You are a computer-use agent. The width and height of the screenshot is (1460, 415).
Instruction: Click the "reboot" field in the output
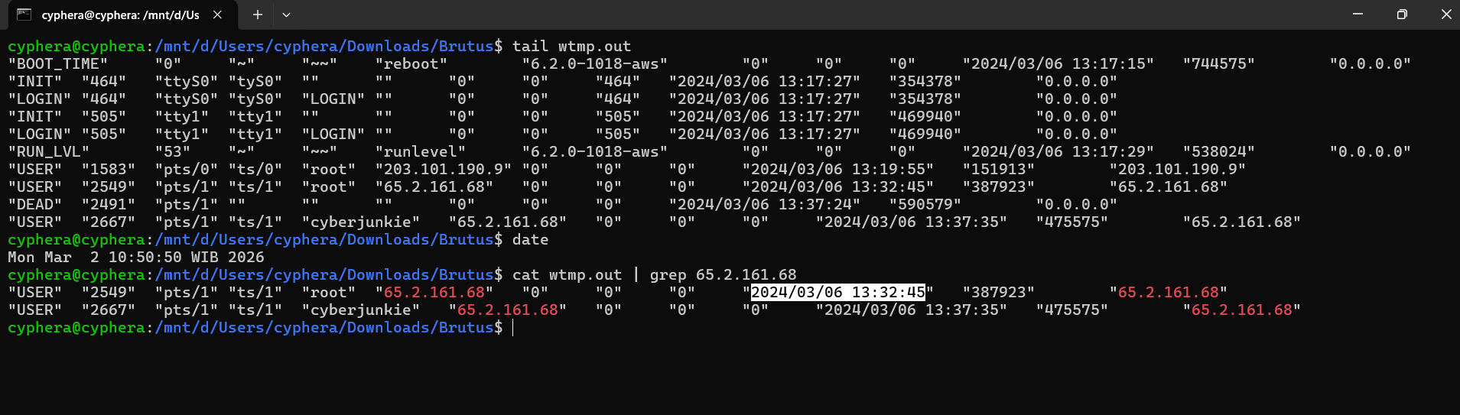(x=411, y=63)
